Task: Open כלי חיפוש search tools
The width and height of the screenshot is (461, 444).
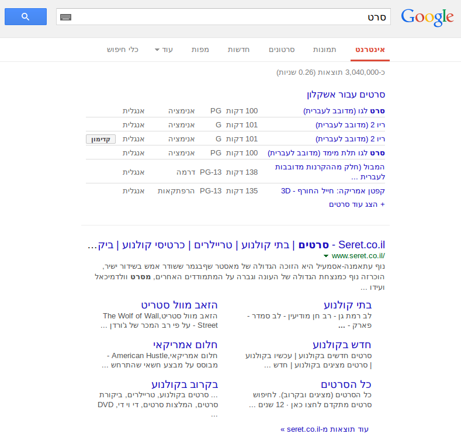Action: [x=123, y=50]
